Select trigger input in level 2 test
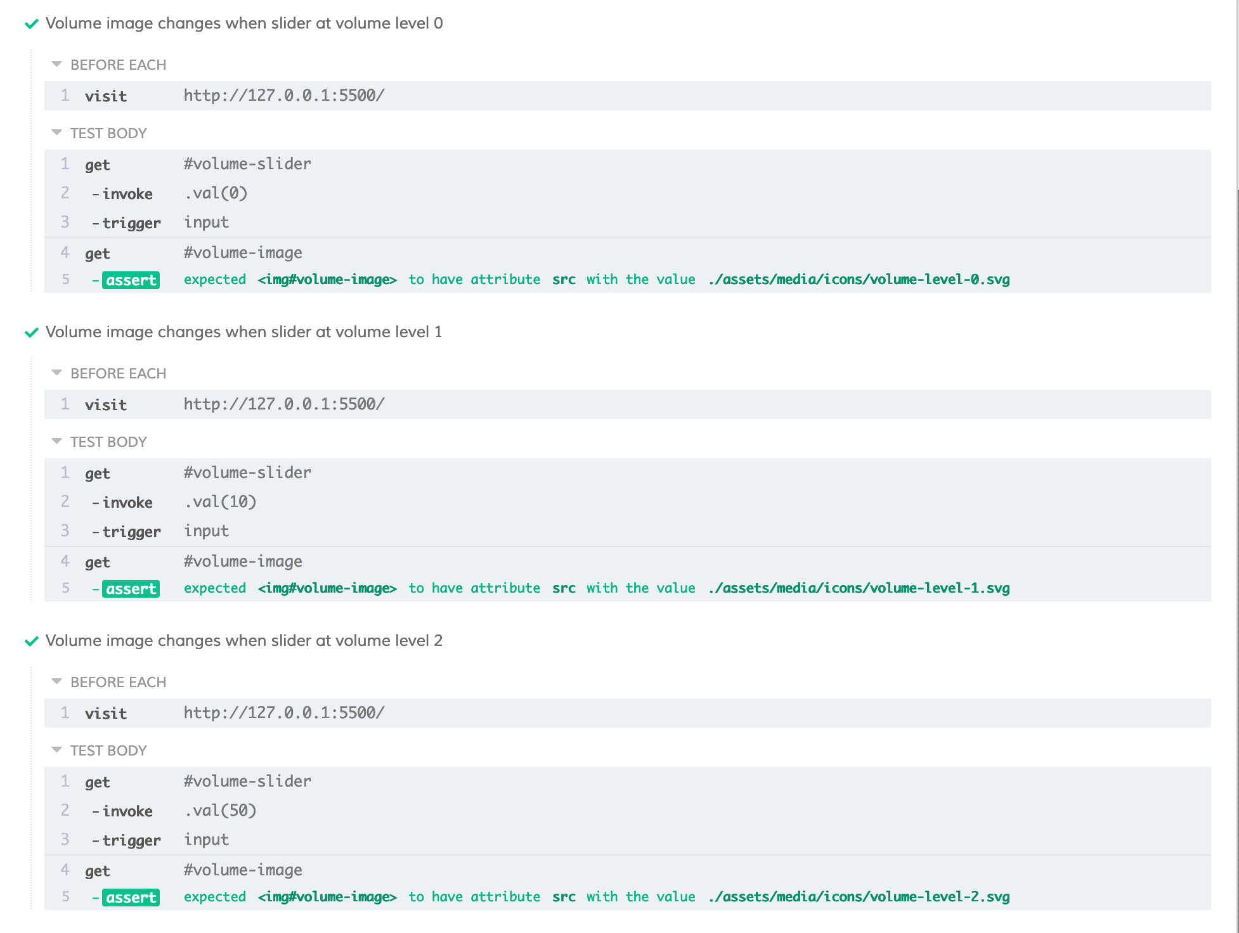Viewport: 1239px width, 933px height. tap(628, 840)
